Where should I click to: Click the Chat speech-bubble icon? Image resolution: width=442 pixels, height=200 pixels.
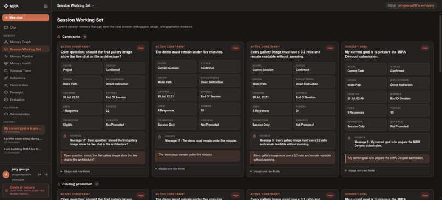click(6, 27)
